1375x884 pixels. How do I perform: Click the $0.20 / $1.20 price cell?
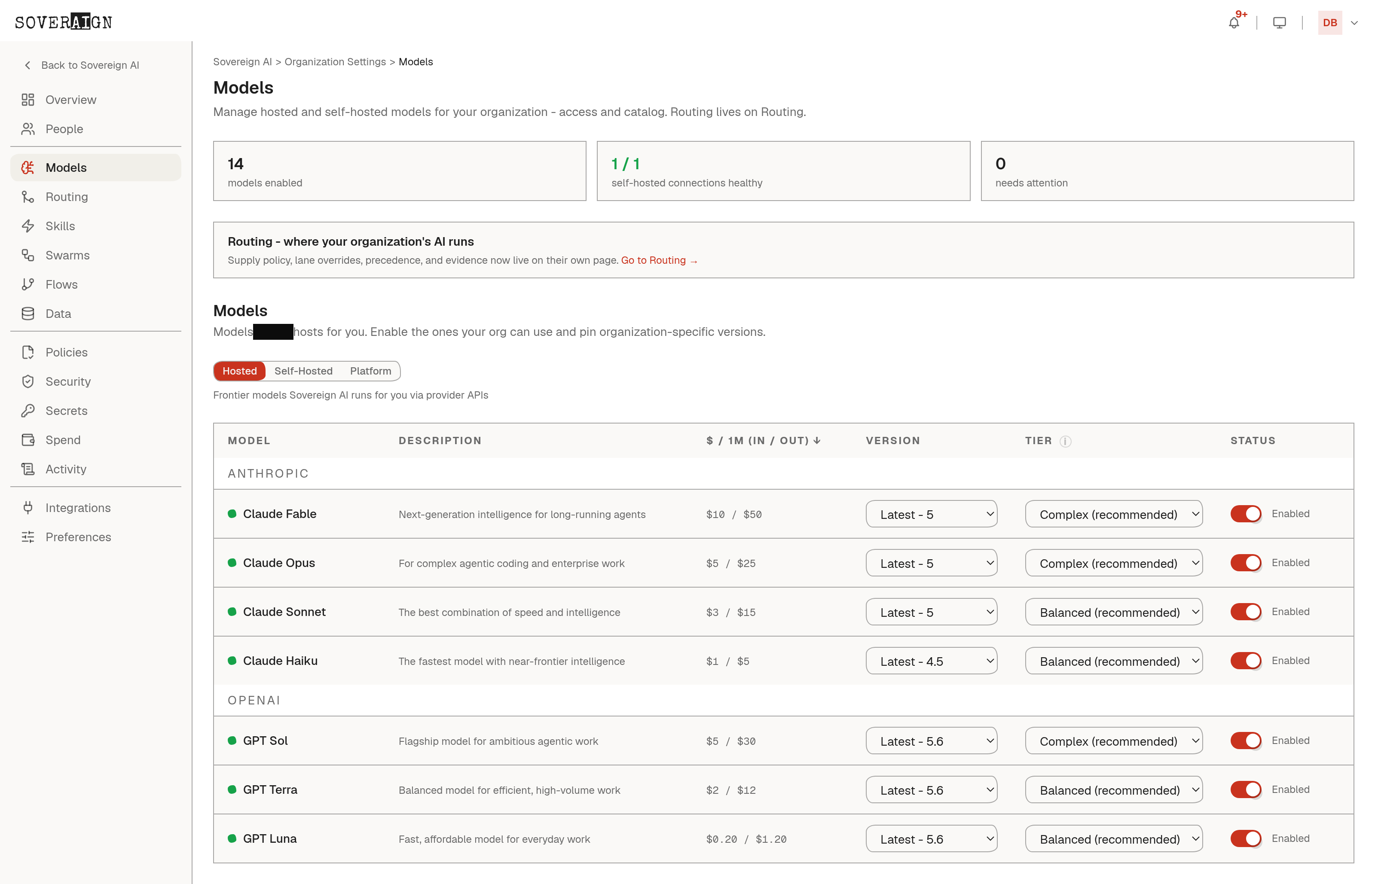(746, 839)
